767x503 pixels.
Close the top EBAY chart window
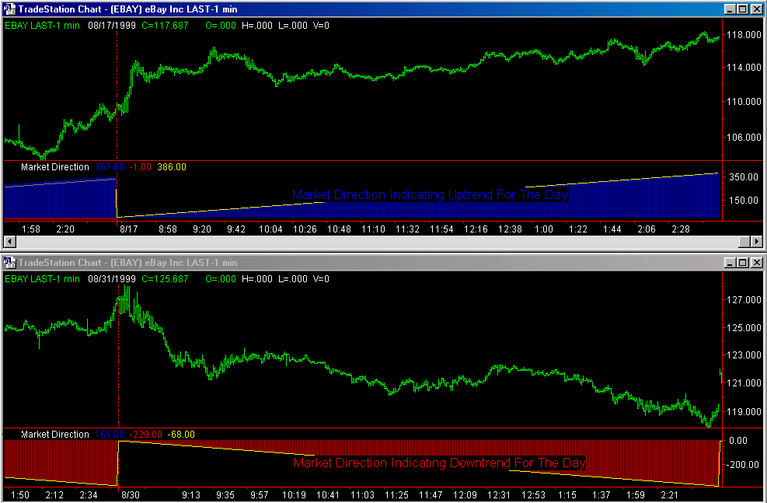point(756,9)
